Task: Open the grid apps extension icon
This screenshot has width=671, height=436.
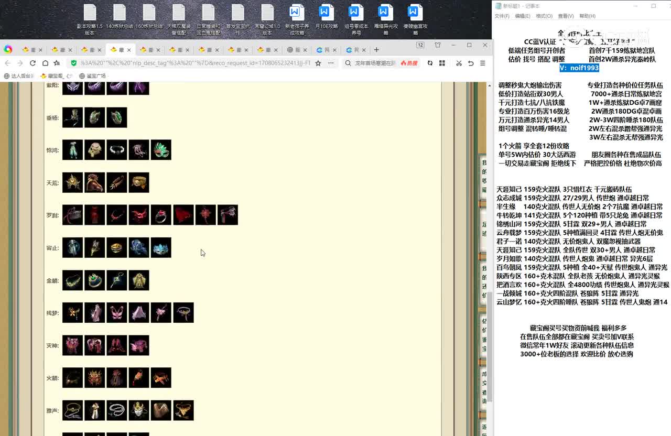Action: [x=442, y=63]
